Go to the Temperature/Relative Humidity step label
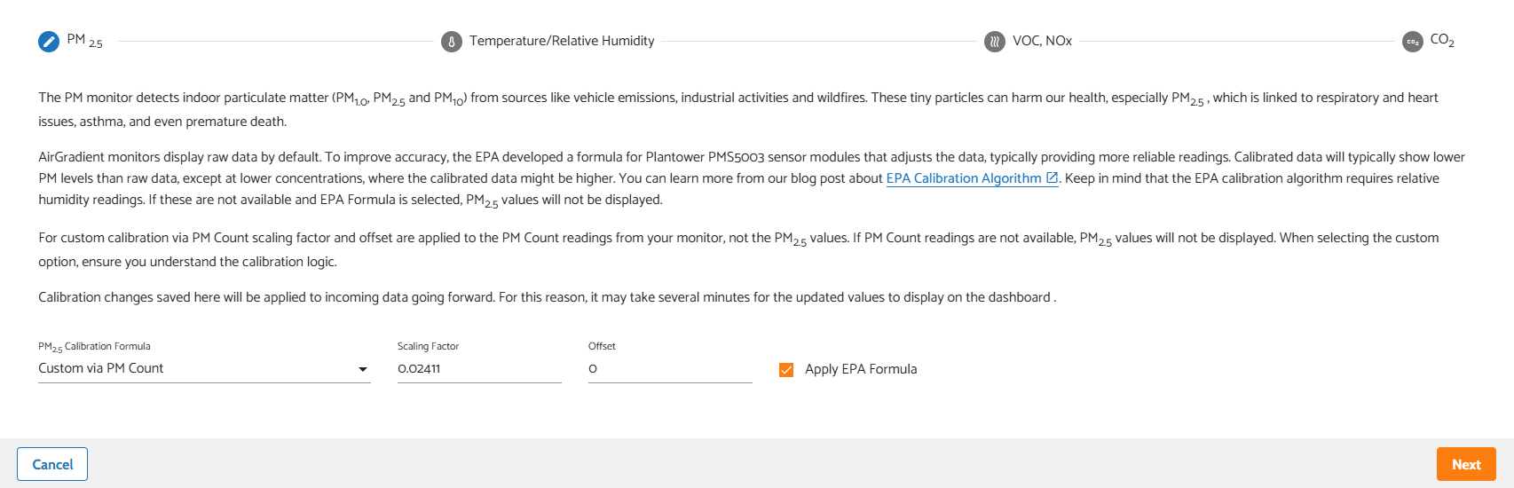Viewport: 1514px width, 488px height. click(562, 41)
